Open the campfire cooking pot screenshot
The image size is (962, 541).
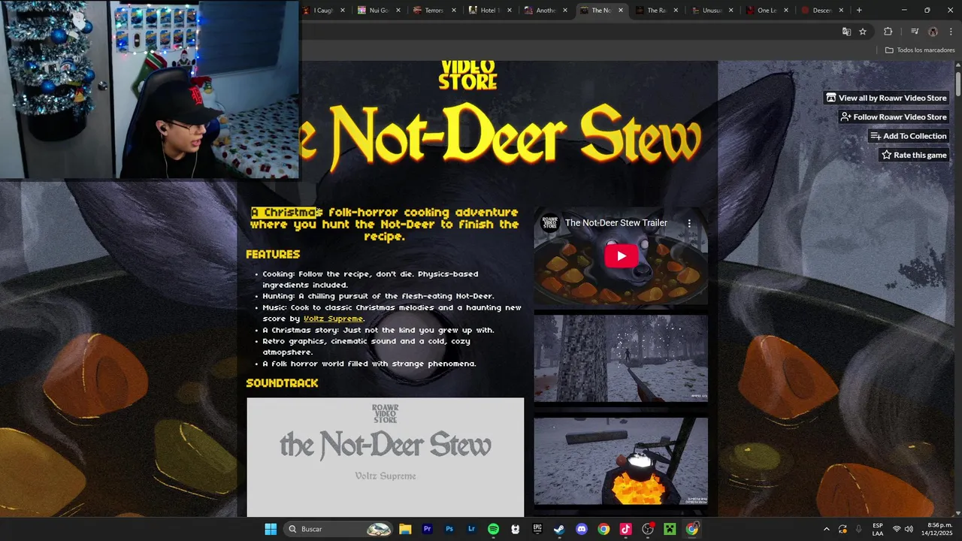(621, 461)
